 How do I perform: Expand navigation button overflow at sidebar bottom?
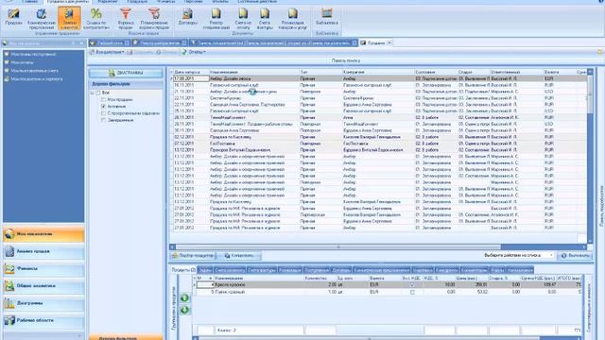pos(79,336)
